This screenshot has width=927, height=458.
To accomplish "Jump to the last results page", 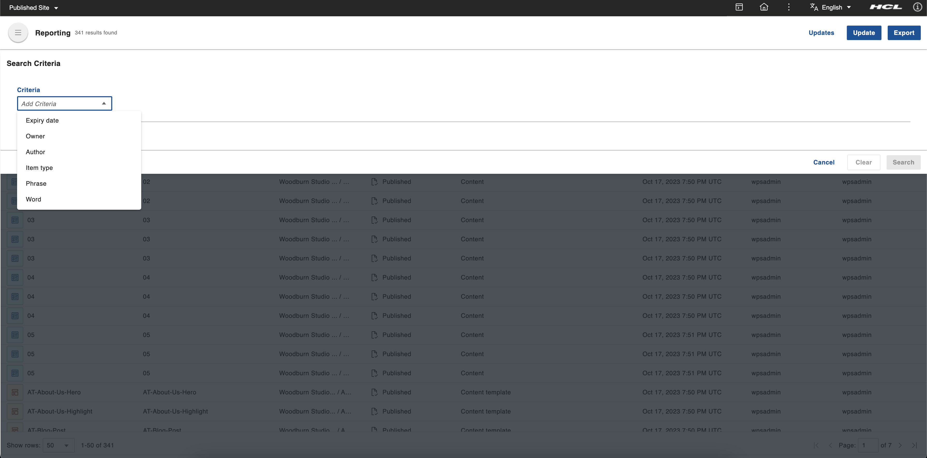I will tap(914, 445).
